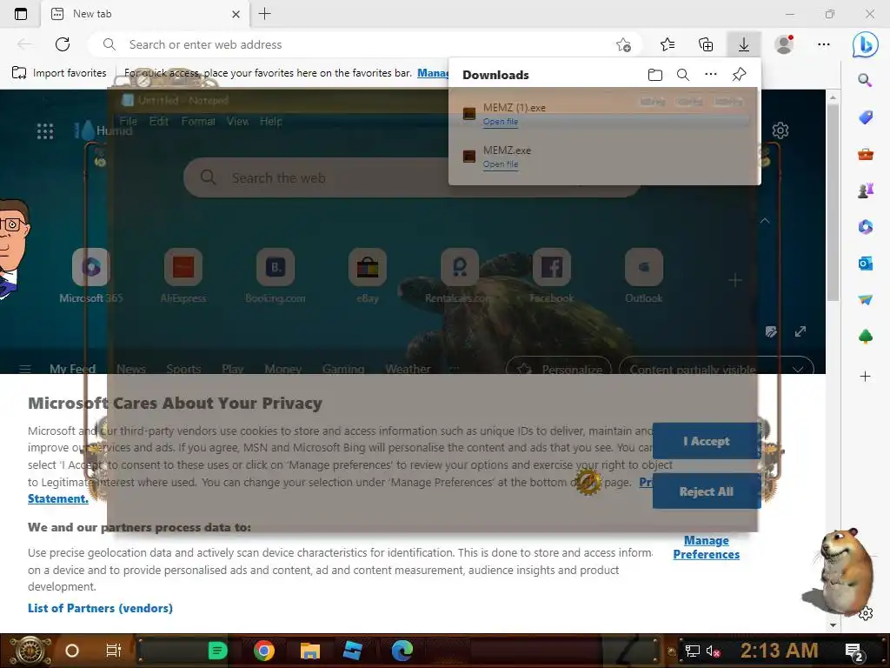
Task: Click the back arrow in Edge
Action: tap(24, 44)
